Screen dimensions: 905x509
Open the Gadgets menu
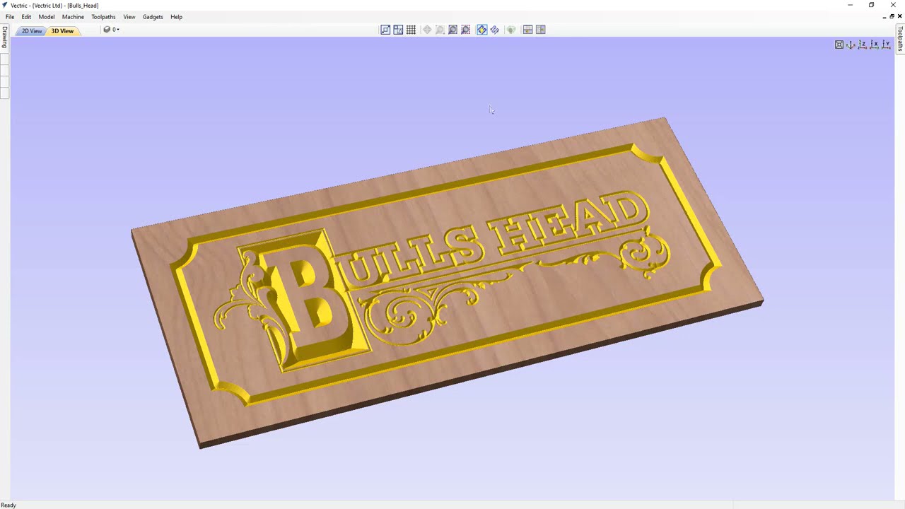153,17
